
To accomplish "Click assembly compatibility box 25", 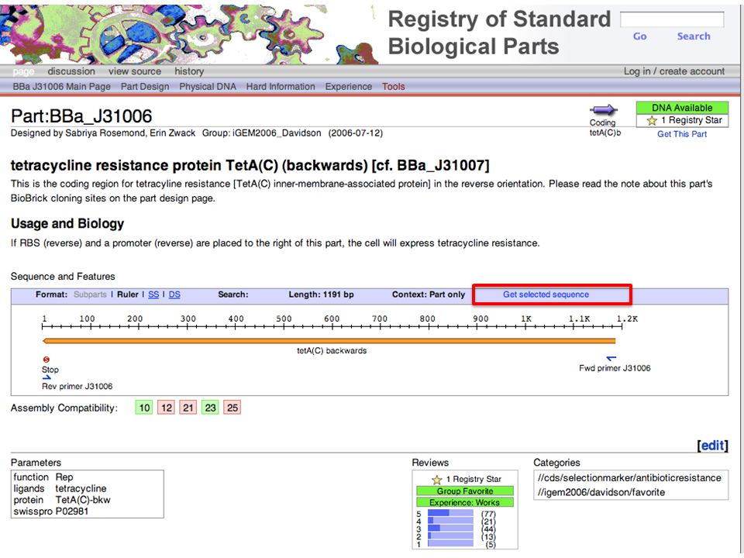I will (232, 408).
